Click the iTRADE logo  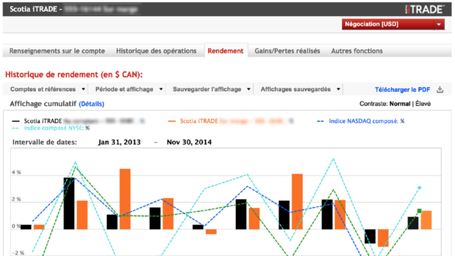pos(424,9)
